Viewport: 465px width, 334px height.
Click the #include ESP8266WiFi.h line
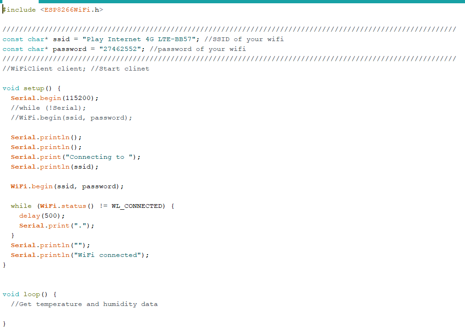(53, 10)
